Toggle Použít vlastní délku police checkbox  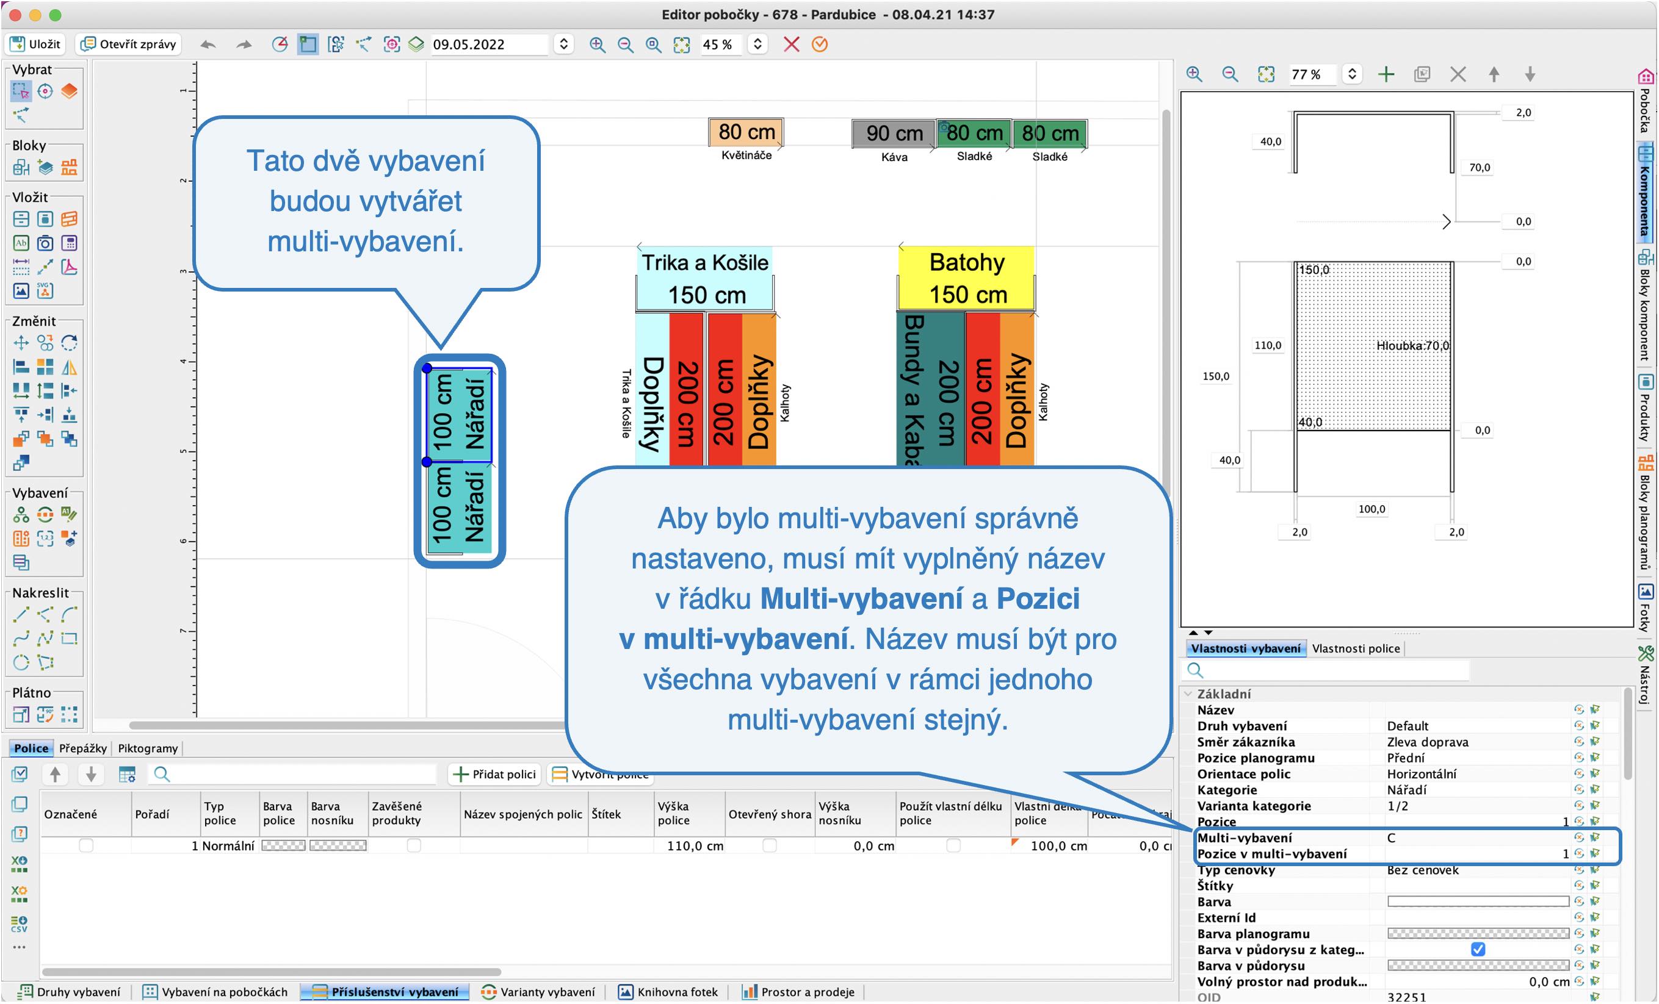click(x=953, y=846)
